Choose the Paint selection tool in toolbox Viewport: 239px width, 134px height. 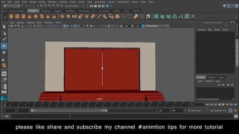tap(4, 39)
